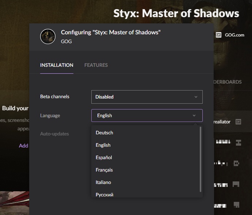Switch to the FEATURES tab
Image resolution: width=252 pixels, height=215 pixels.
pos(96,65)
